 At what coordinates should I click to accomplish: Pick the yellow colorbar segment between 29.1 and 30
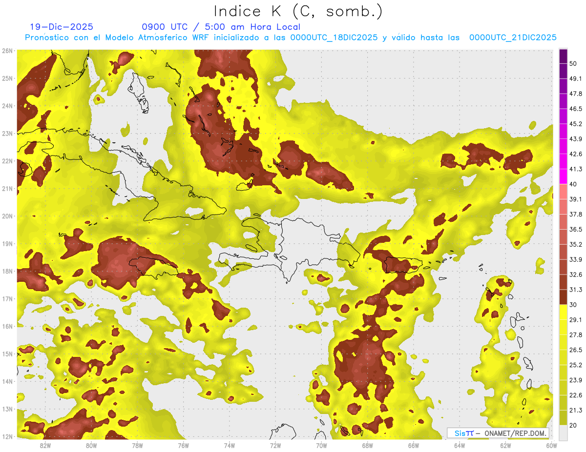[563, 312]
